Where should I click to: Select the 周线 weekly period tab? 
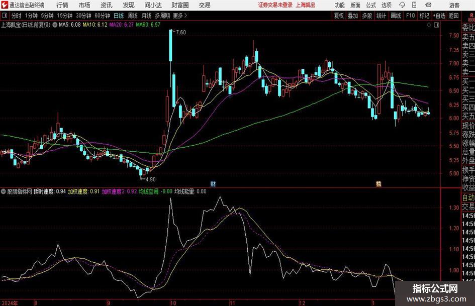coord(133,16)
